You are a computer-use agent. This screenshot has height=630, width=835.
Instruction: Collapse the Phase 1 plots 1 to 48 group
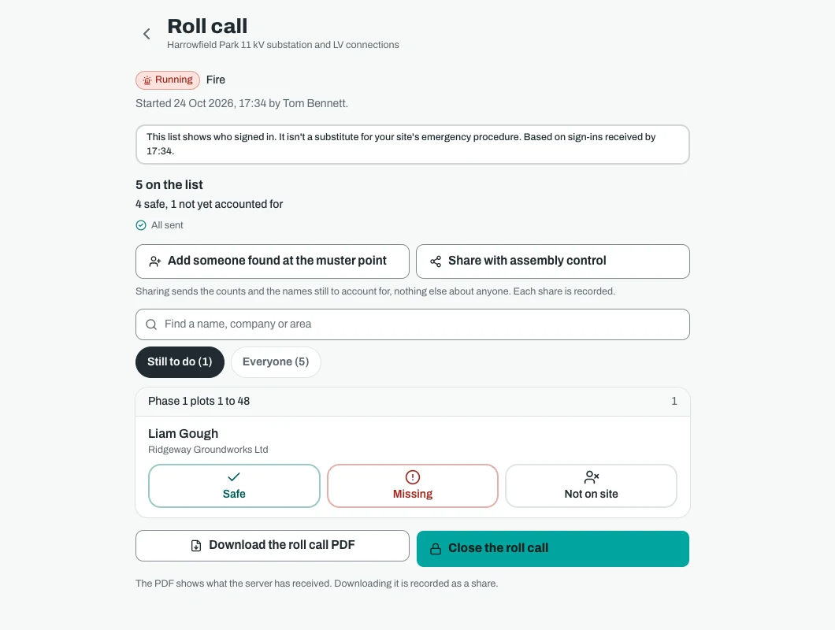(413, 402)
